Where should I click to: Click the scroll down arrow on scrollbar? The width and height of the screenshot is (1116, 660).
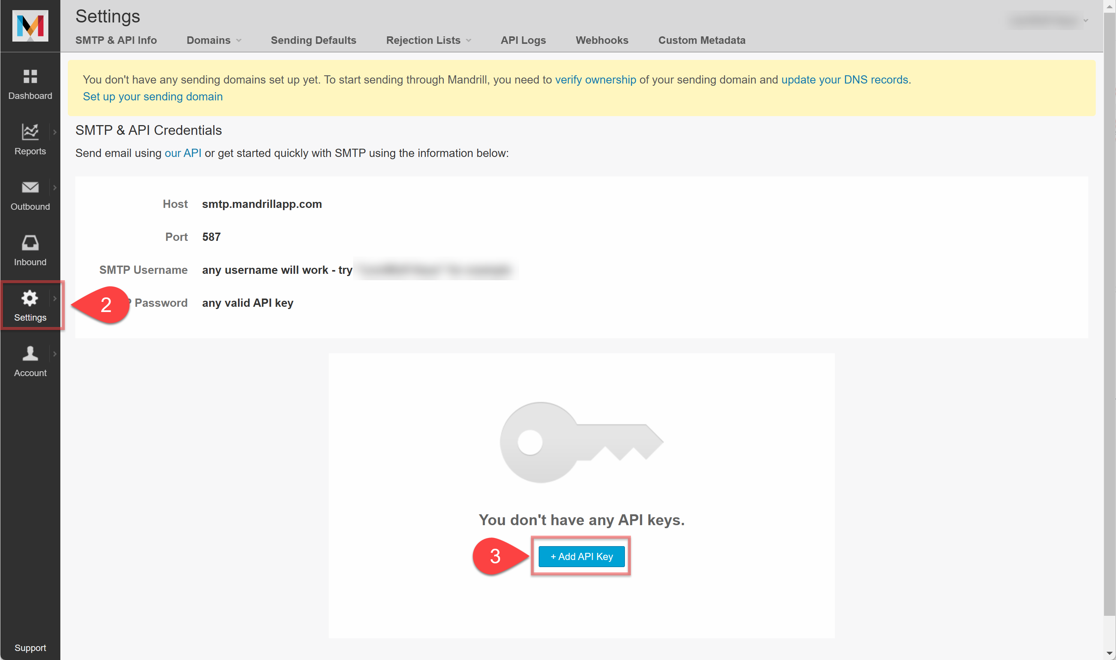tap(1109, 653)
